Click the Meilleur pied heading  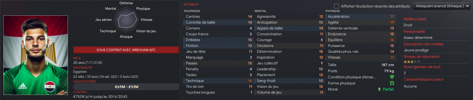click(x=415, y=19)
